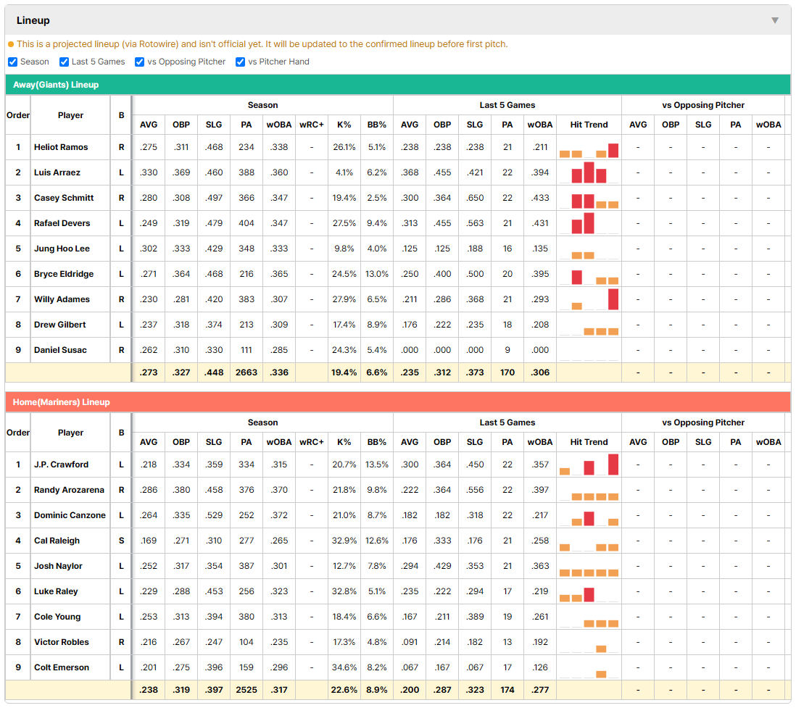Click Willy Adames hit trend chart
This screenshot has width=796, height=708.
pos(589,300)
